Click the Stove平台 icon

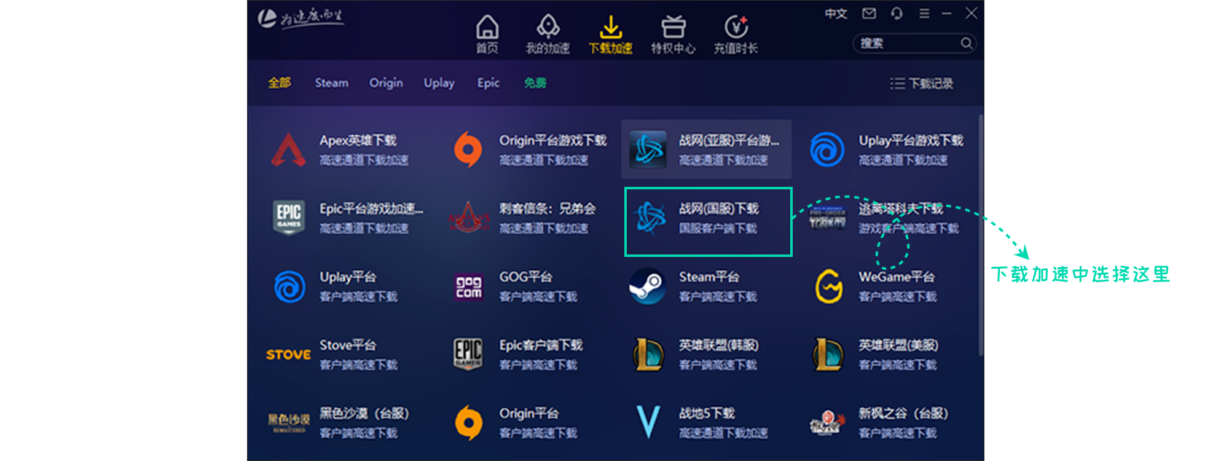pos(288,355)
